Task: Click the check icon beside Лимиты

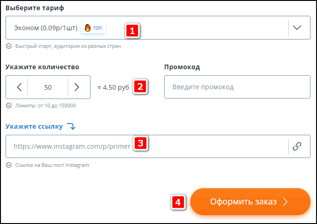Action: (x=9, y=105)
